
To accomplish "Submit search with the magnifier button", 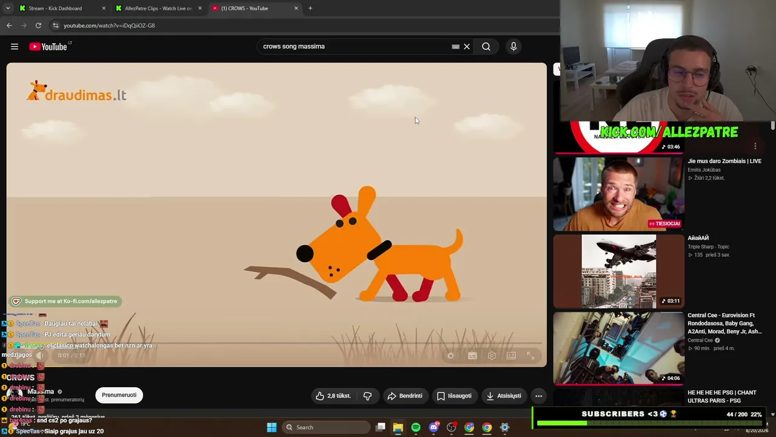I will click(486, 47).
